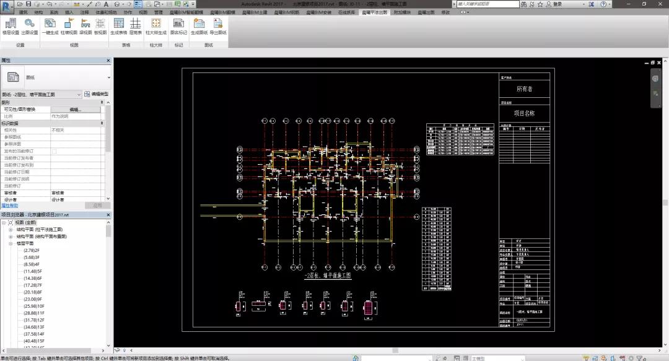Click the 生成表格 generate table icon
Image resolution: width=669 pixels, height=361 pixels.
coord(118,27)
